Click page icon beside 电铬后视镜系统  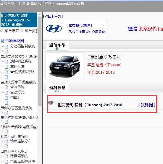point(7,162)
